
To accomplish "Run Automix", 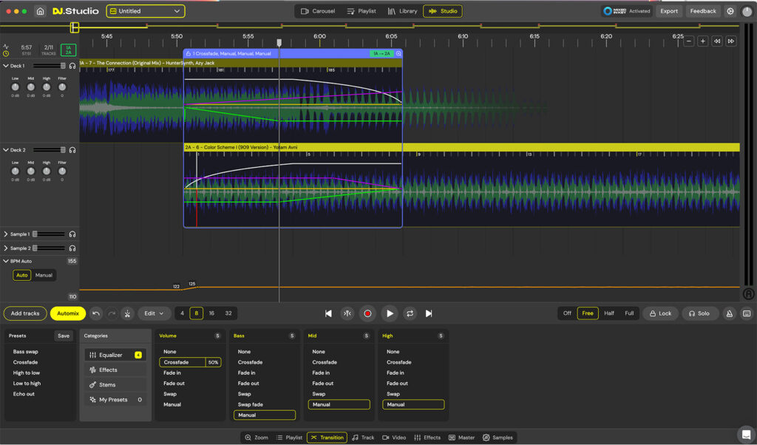I will pos(67,313).
